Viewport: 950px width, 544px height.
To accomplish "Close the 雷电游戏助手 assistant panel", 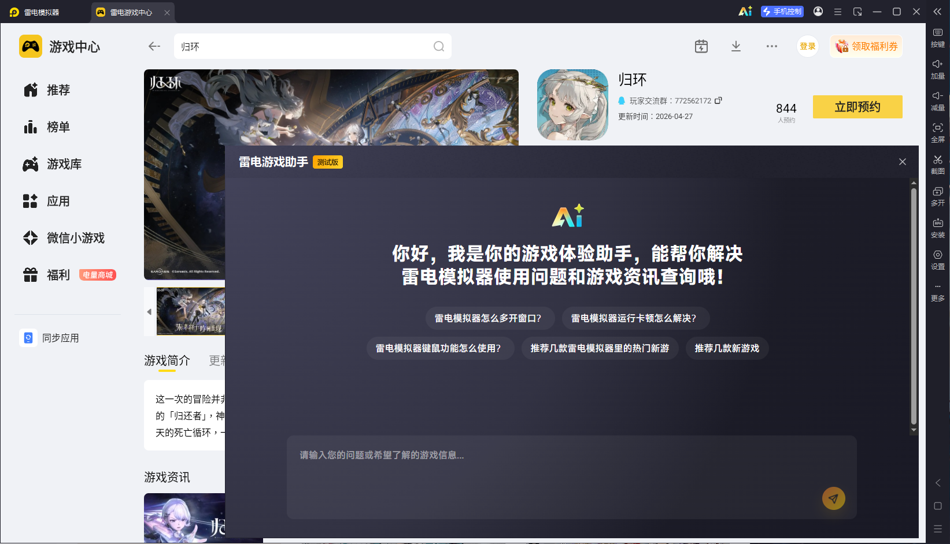I will click(x=903, y=162).
